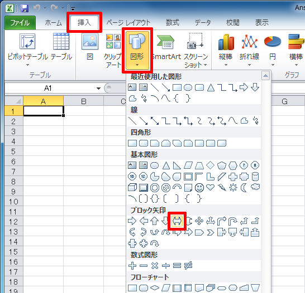305x293 pixels.
Task: Insert the division math shape
Action: (166, 266)
